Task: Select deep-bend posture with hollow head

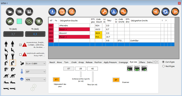Action: coord(6,69)
